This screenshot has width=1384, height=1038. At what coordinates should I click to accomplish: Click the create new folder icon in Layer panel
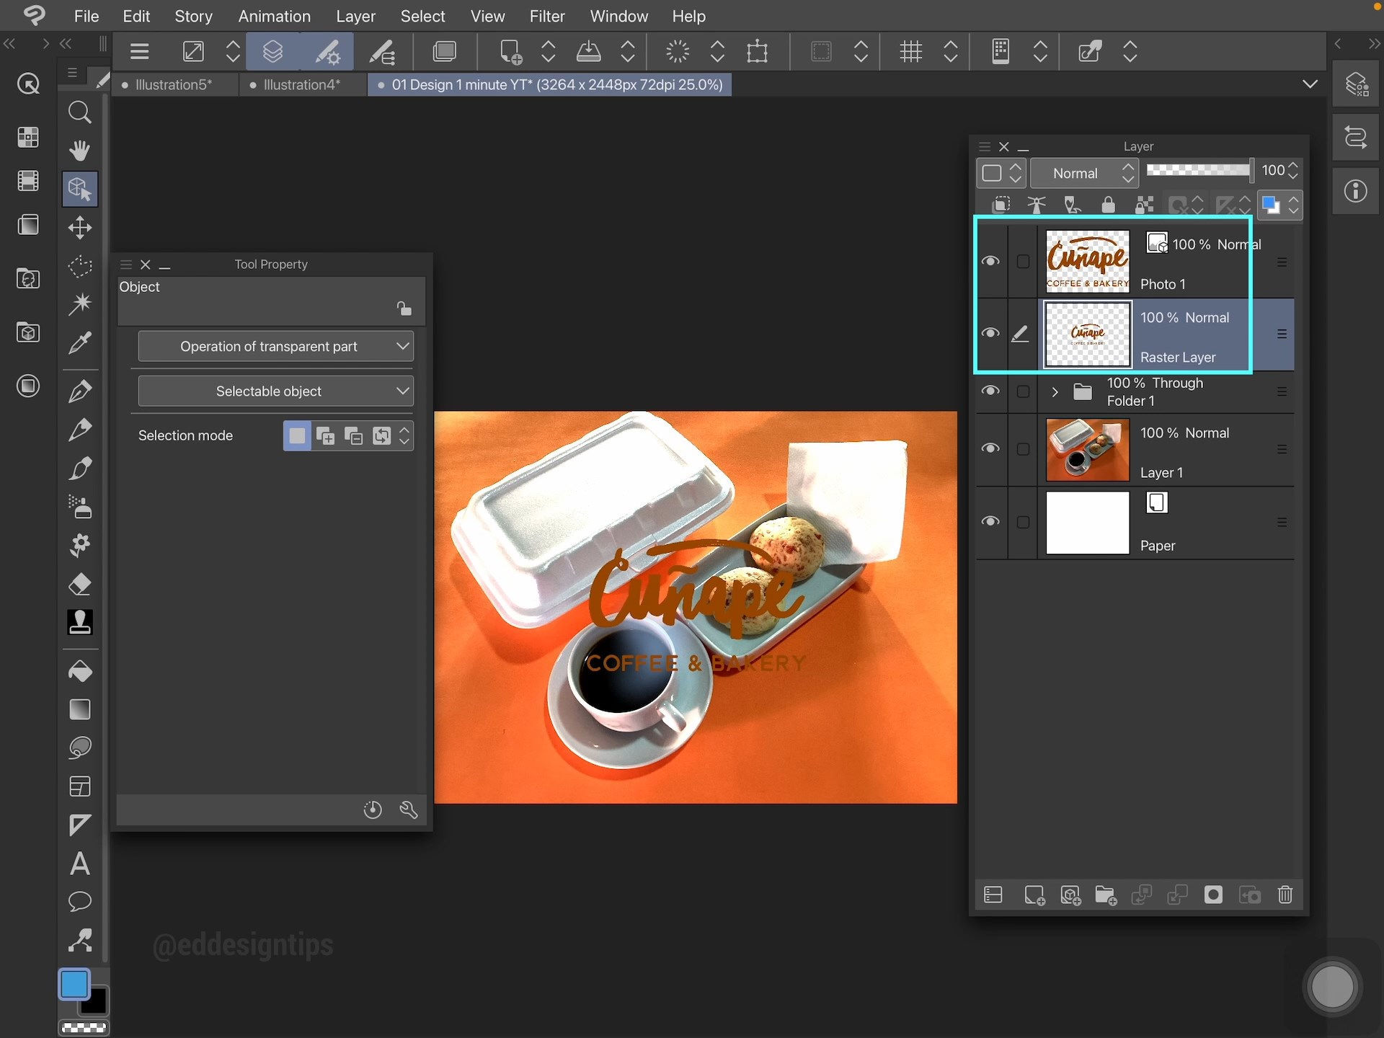pyautogui.click(x=1106, y=895)
